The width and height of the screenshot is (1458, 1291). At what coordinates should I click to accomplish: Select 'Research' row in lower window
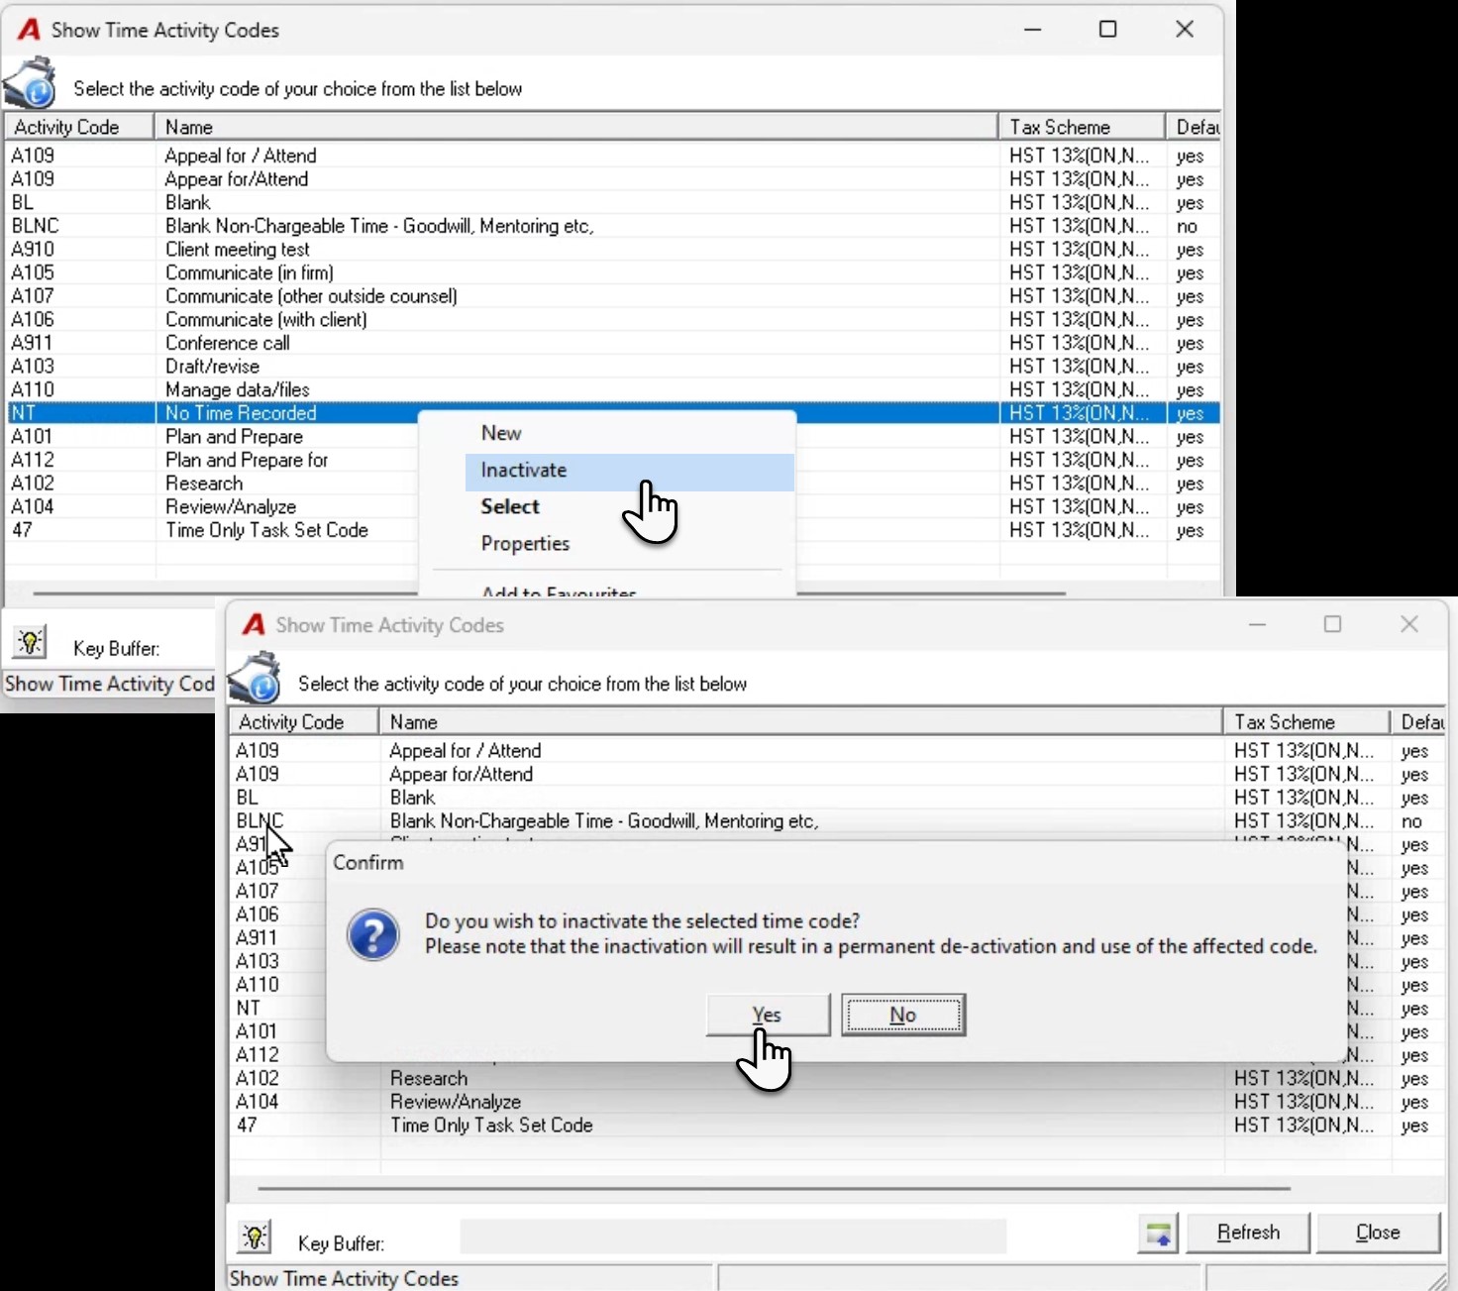(838, 1078)
